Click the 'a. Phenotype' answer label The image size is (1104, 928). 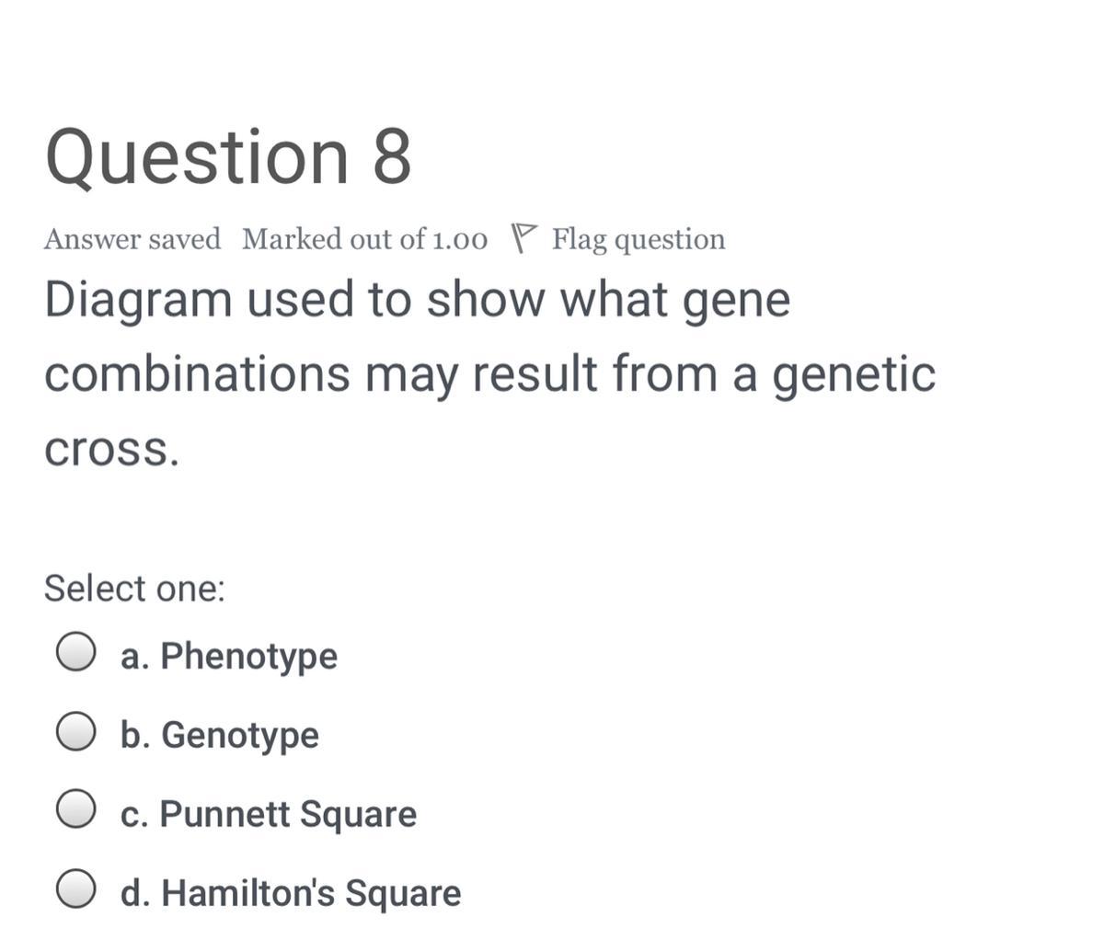pos(229,656)
